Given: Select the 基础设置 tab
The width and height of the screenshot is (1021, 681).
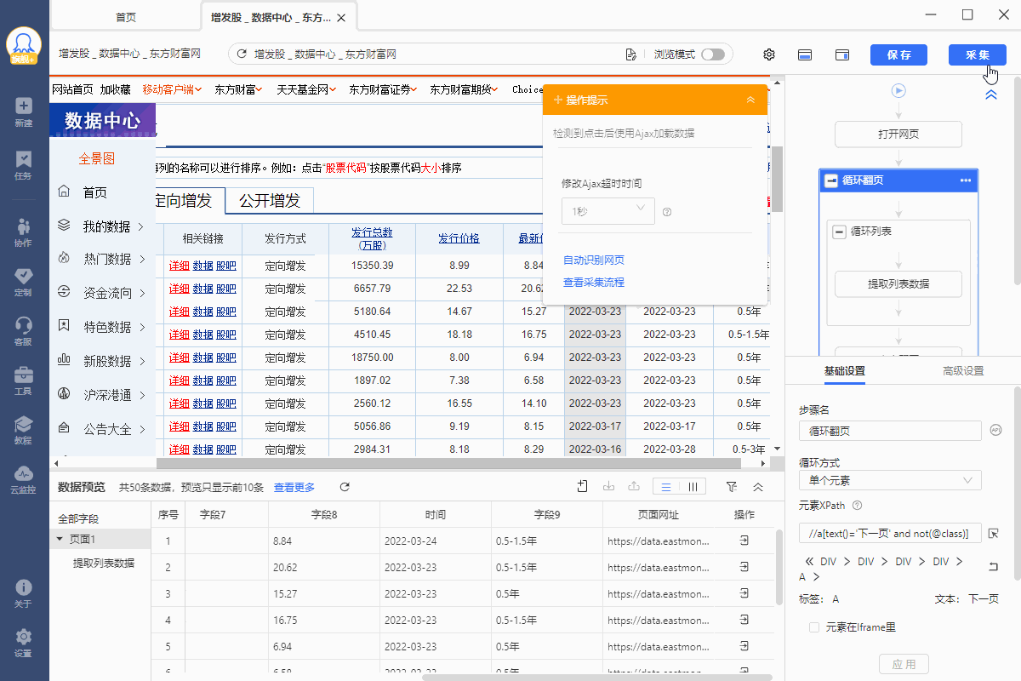Looking at the screenshot, I should (845, 371).
